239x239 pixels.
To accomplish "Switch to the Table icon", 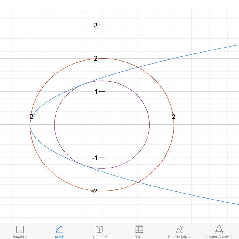I will tap(139, 229).
